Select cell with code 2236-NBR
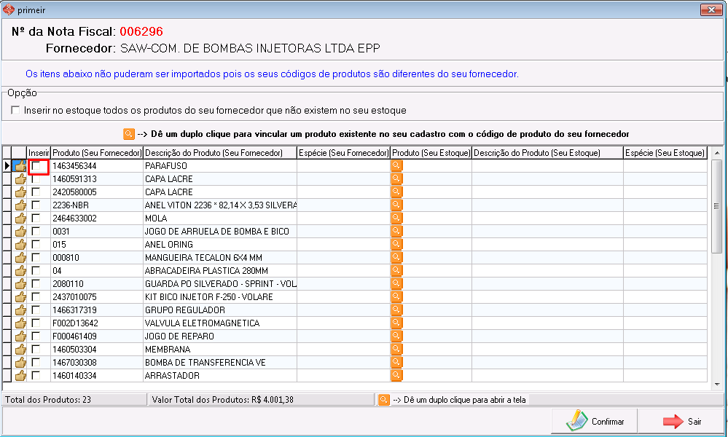The width and height of the screenshot is (728, 437). [x=97, y=205]
